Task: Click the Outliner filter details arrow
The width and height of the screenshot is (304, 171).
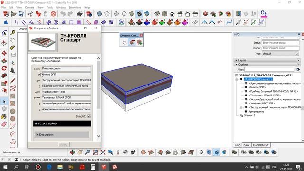Action: (298, 69)
